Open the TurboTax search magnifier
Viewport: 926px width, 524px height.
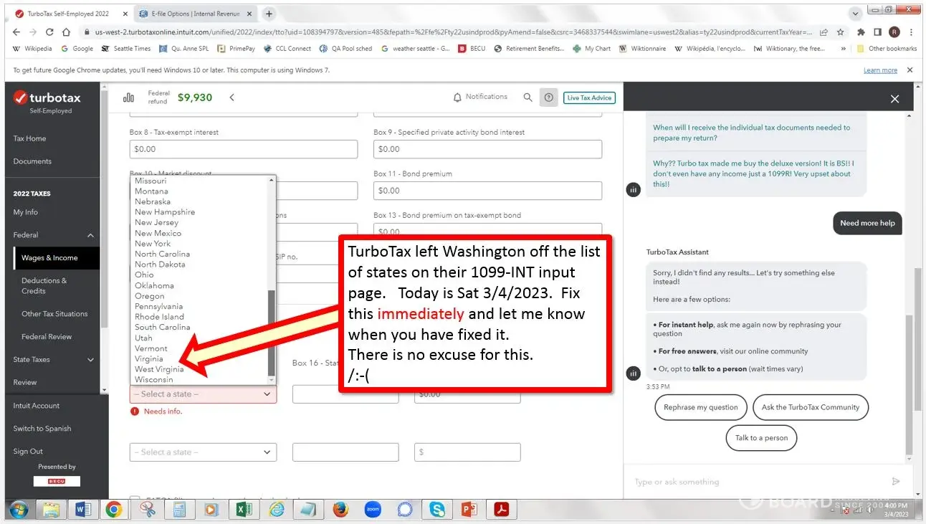(528, 97)
